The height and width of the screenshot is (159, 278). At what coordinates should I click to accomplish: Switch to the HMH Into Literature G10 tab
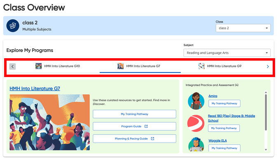(58, 66)
